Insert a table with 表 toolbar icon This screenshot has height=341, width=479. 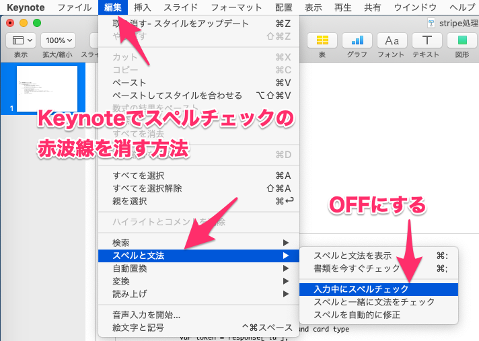click(x=322, y=40)
